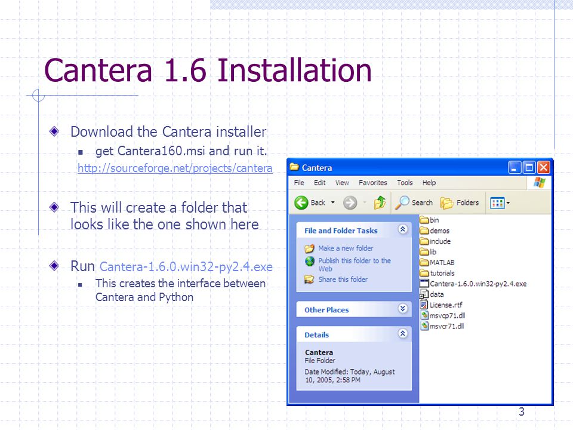Click the MATLAB folder name
Viewport: 573px width, 430px height.
[x=442, y=263]
